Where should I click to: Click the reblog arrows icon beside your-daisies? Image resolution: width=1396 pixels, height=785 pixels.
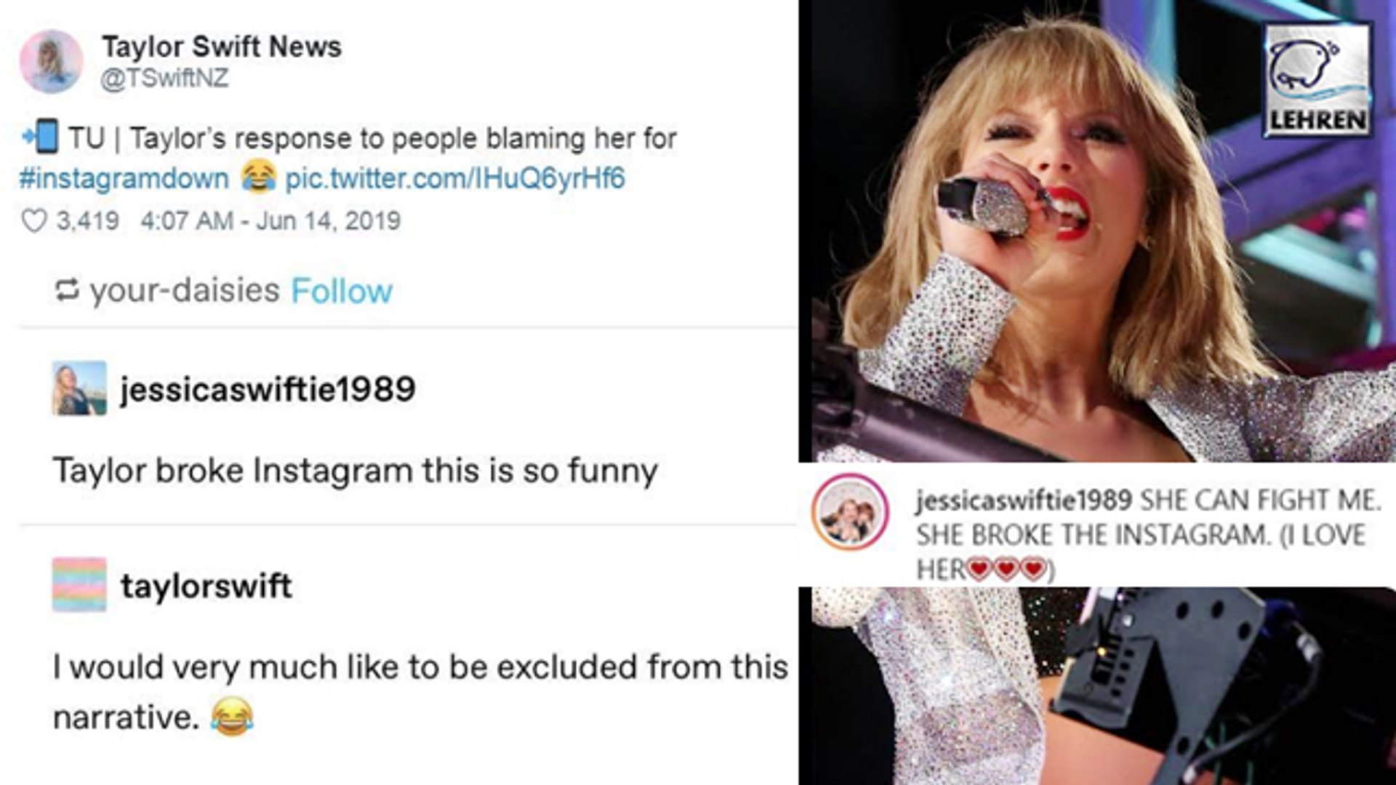67,291
